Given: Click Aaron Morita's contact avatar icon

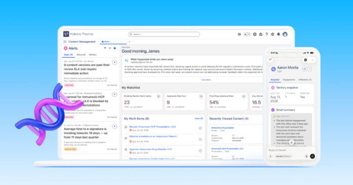Looking at the screenshot, I should pyautogui.click(x=273, y=69).
